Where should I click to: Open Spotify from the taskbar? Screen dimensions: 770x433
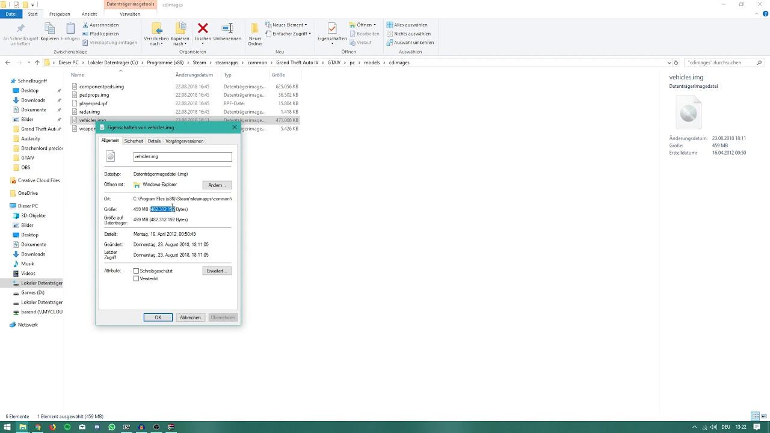67,427
